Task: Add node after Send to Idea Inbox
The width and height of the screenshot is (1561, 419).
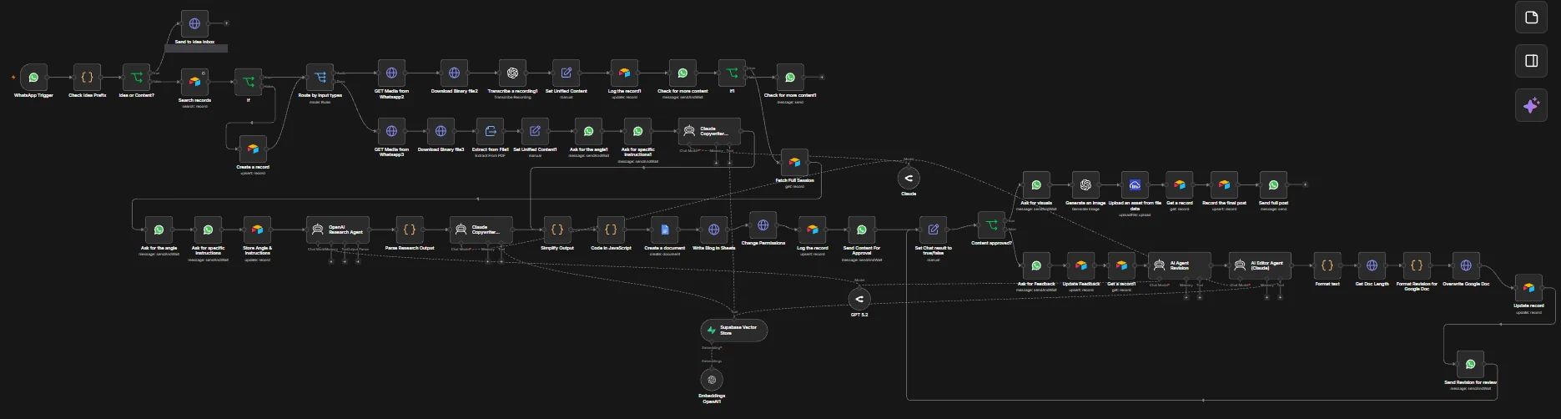Action: 227,24
